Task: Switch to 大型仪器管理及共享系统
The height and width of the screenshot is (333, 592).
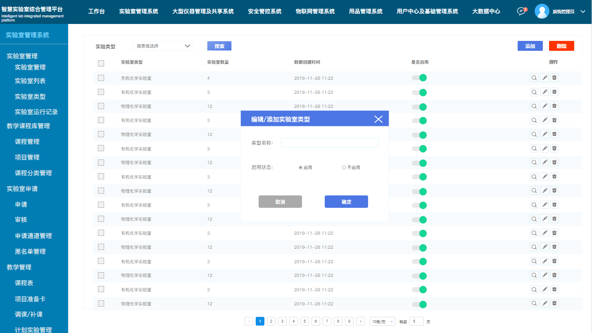Action: pos(203,12)
